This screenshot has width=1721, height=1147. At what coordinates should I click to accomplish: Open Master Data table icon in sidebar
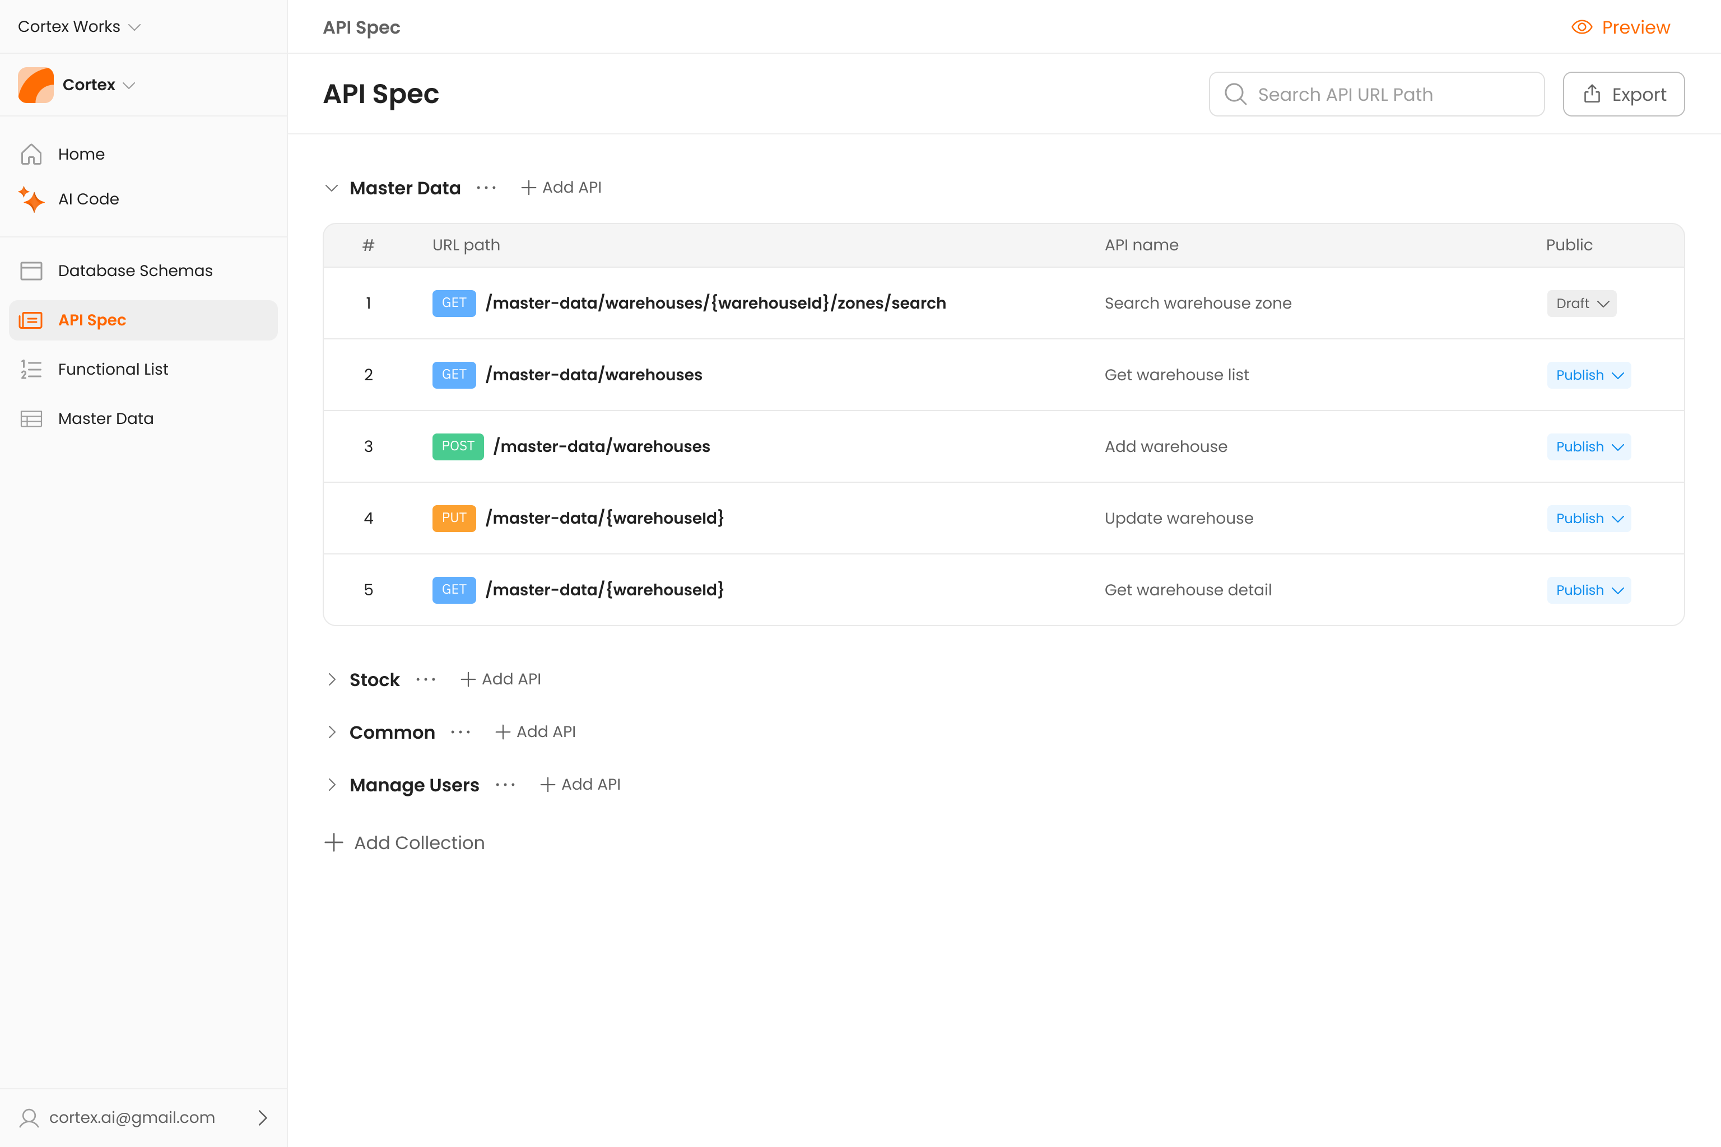(x=31, y=418)
